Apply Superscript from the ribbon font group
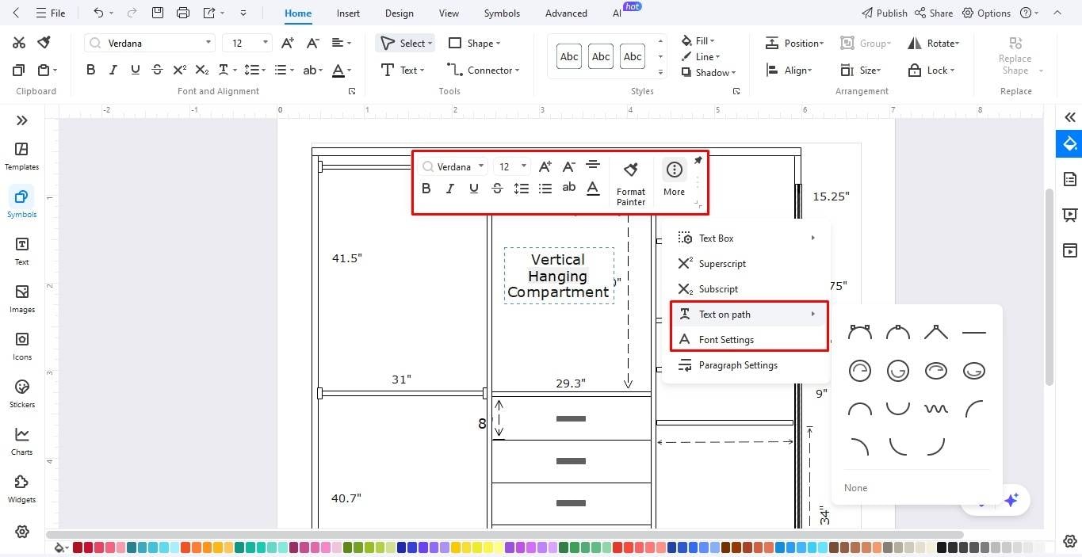 coord(180,70)
